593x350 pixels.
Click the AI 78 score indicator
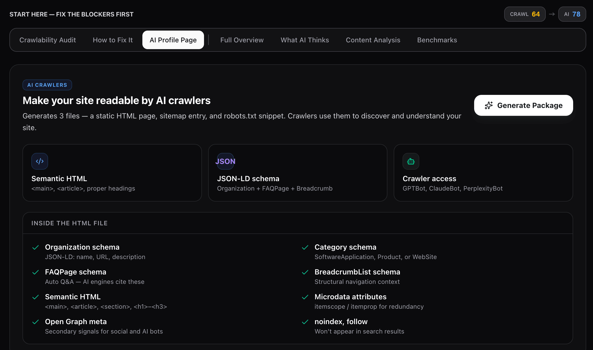(x=572, y=14)
